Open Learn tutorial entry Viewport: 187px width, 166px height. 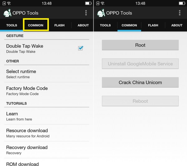47,116
